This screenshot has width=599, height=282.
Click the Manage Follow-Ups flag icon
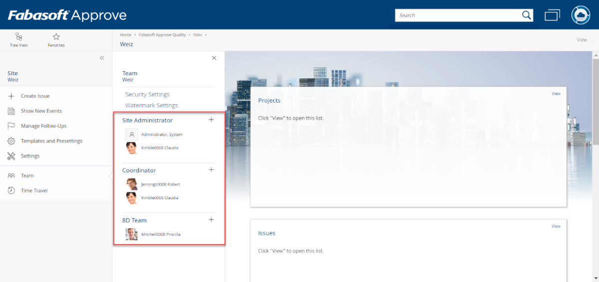(11, 126)
